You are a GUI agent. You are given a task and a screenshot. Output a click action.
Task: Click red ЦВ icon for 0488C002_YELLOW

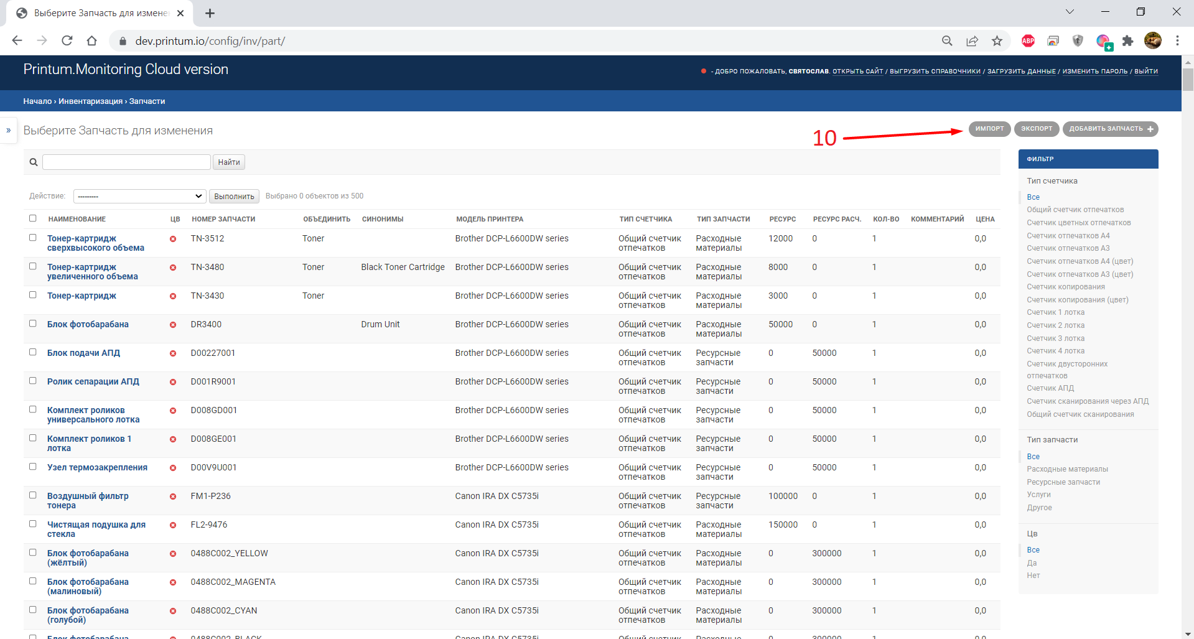[x=173, y=554]
